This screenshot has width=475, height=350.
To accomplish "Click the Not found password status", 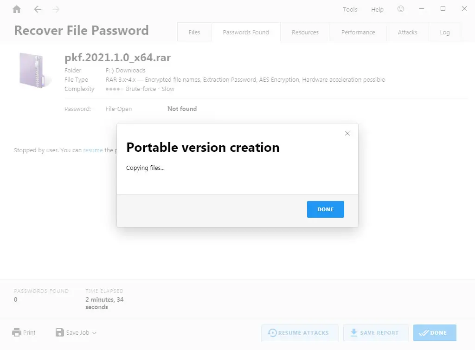I will coord(182,109).
